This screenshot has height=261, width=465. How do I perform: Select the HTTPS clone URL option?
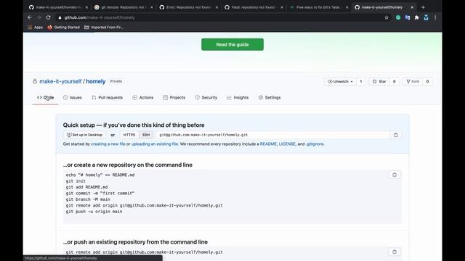[x=129, y=135]
